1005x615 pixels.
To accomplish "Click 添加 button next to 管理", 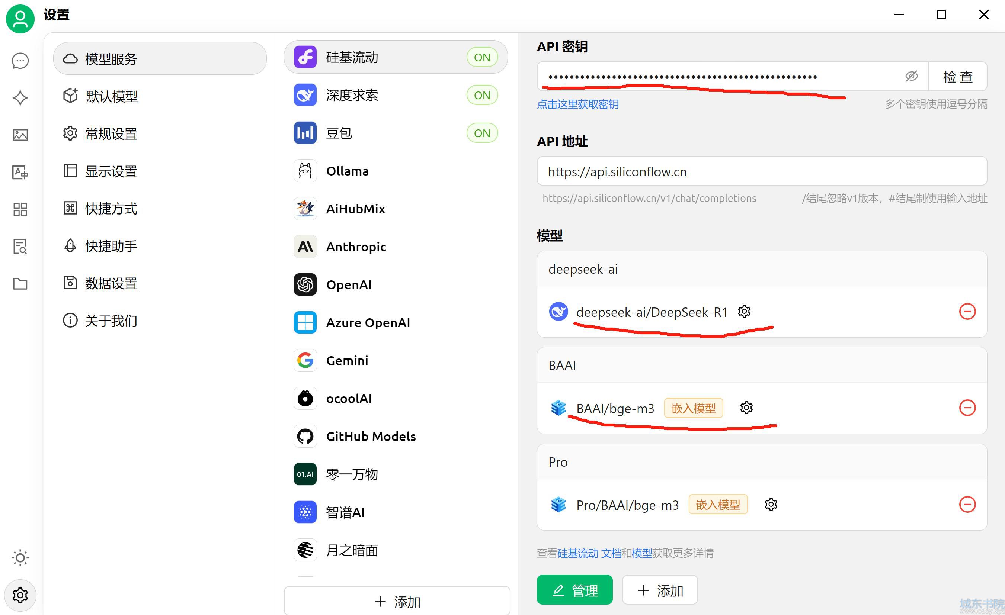I will point(660,590).
